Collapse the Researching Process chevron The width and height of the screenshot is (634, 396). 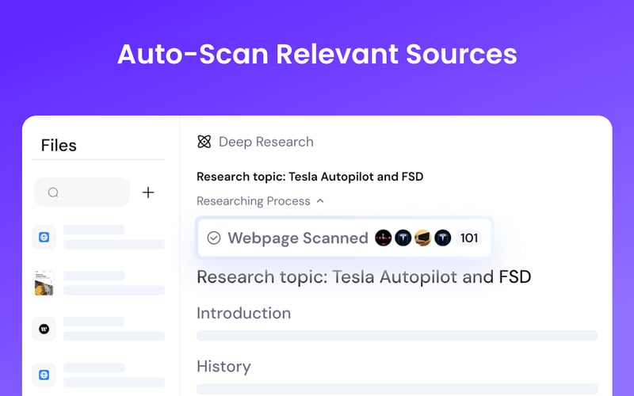pos(320,201)
